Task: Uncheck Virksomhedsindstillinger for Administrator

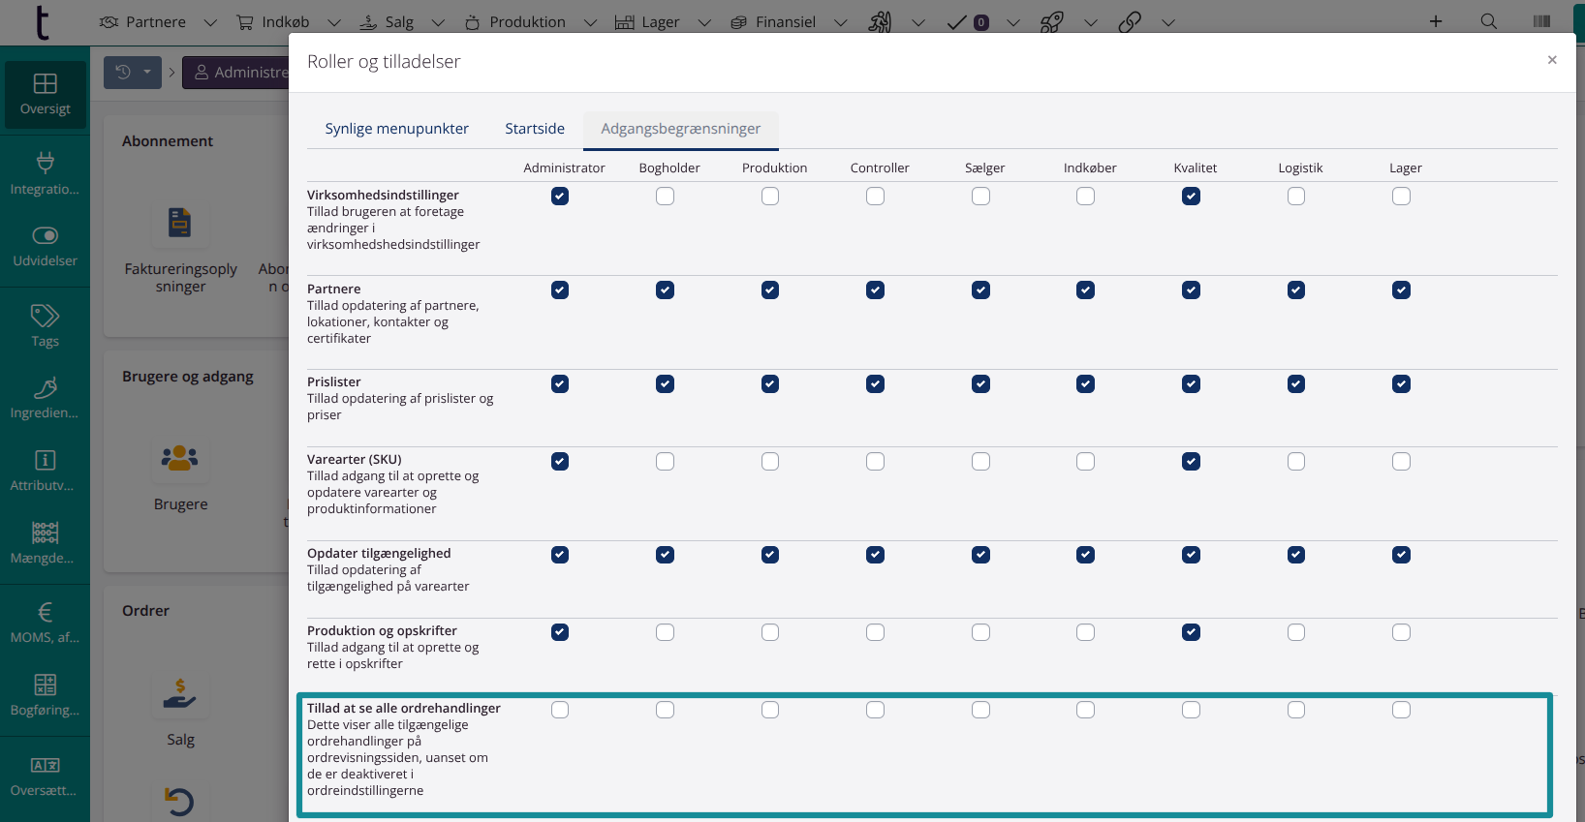Action: pyautogui.click(x=560, y=197)
